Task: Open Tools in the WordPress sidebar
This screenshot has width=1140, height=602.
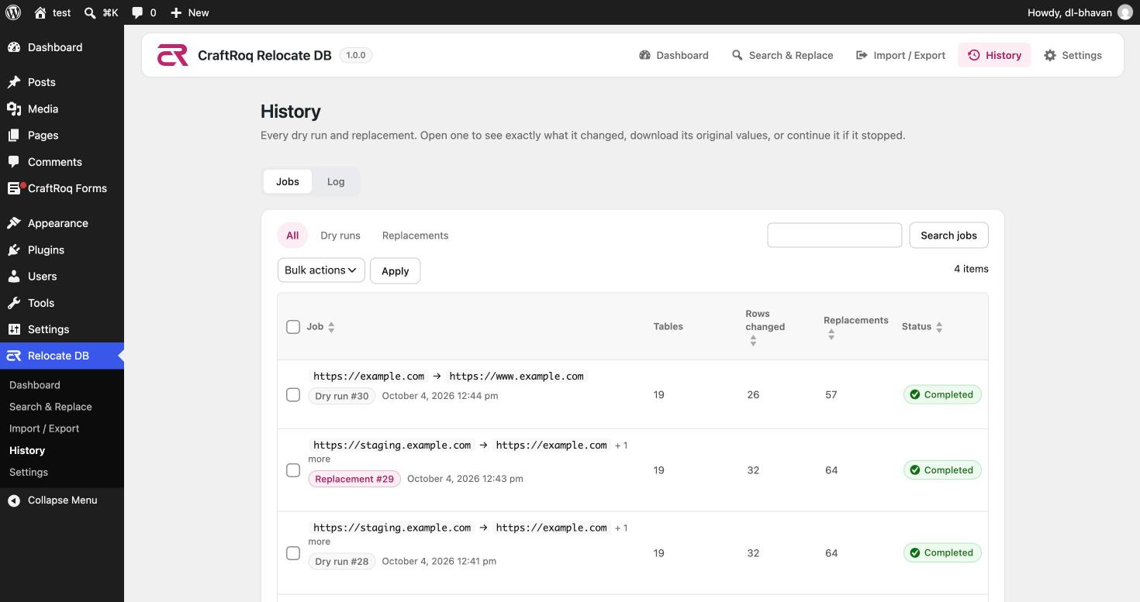Action: point(62,303)
